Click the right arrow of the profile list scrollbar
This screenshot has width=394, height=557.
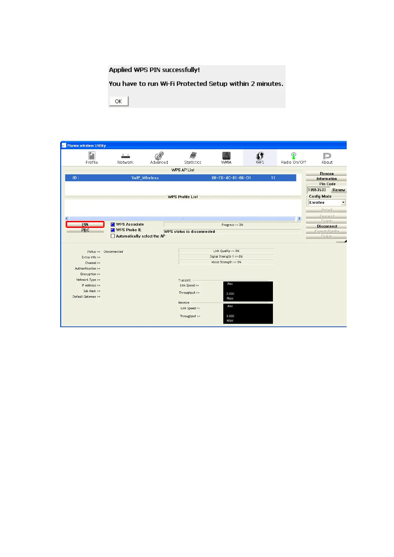click(x=299, y=219)
